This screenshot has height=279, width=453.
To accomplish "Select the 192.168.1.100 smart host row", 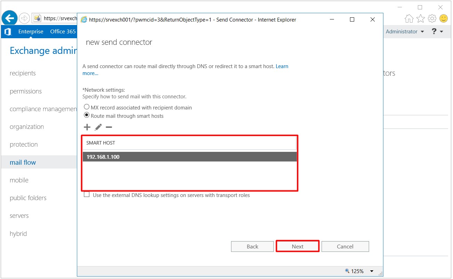I will tap(190, 157).
